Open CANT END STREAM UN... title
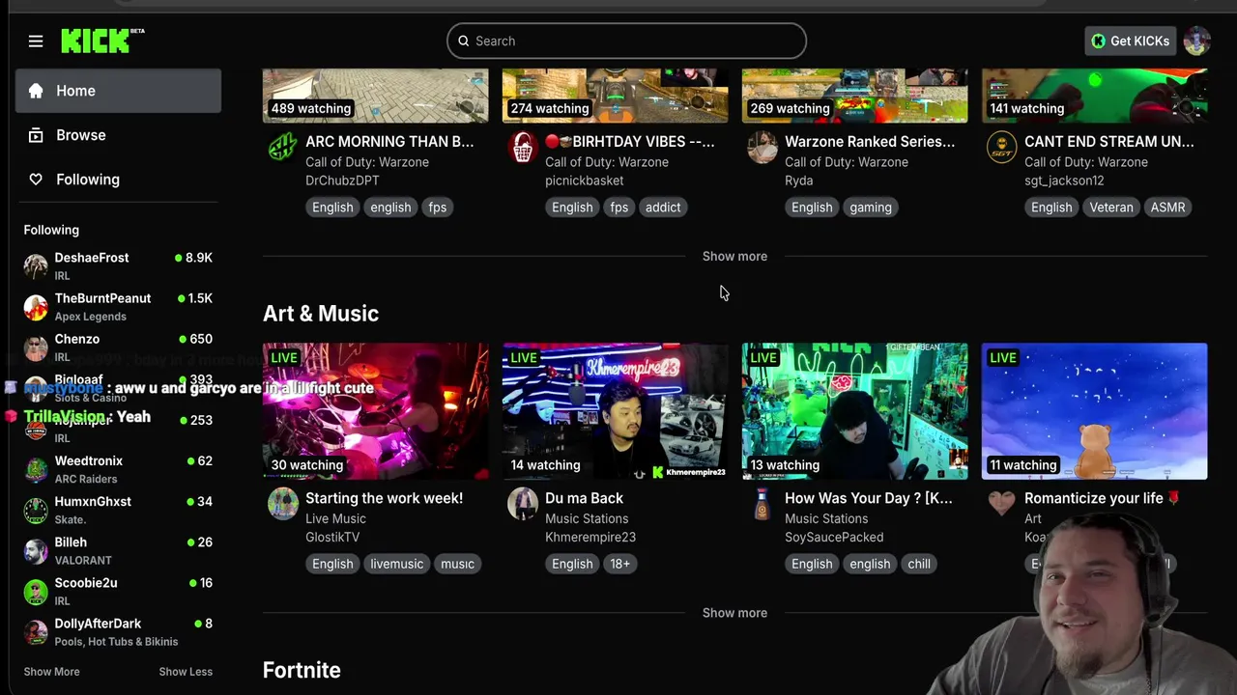The height and width of the screenshot is (695, 1237). click(x=1109, y=141)
